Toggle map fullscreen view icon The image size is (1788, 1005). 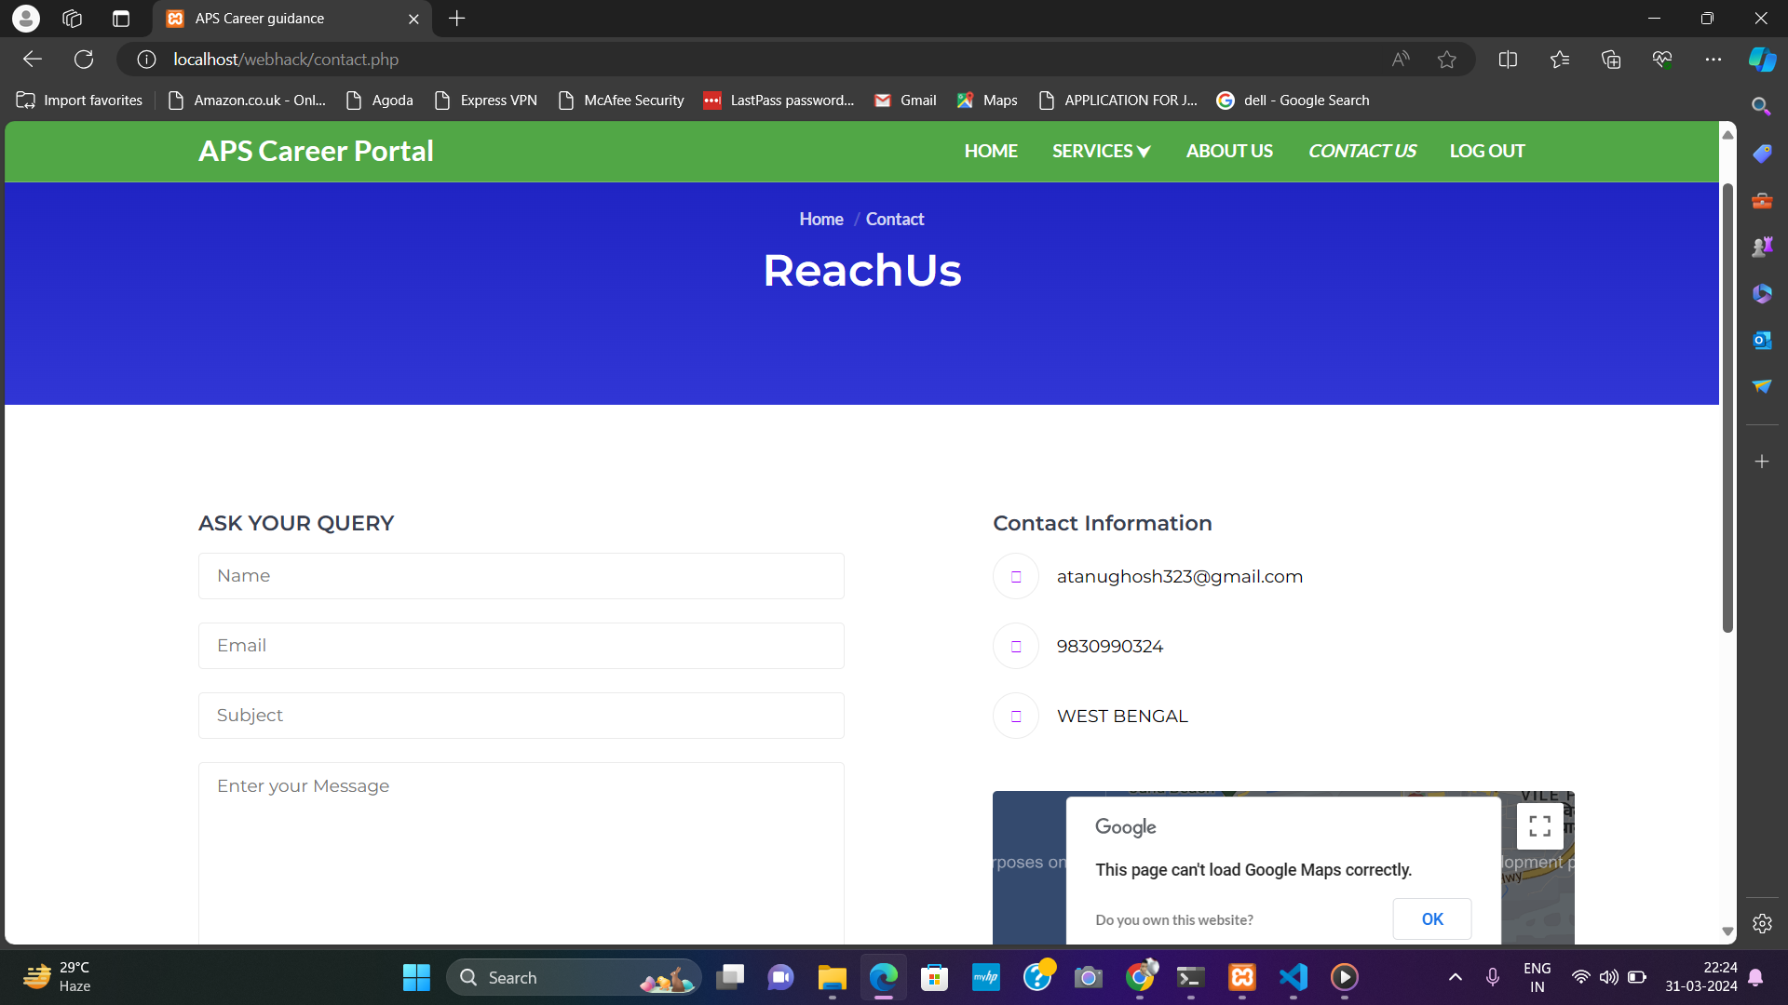point(1539,826)
